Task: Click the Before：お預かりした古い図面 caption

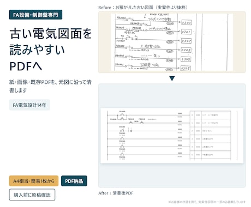Action: (143, 8)
